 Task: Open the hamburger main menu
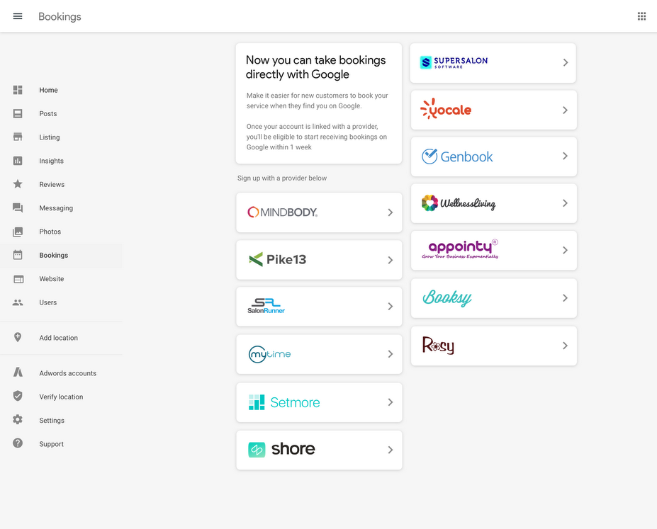[x=18, y=16]
